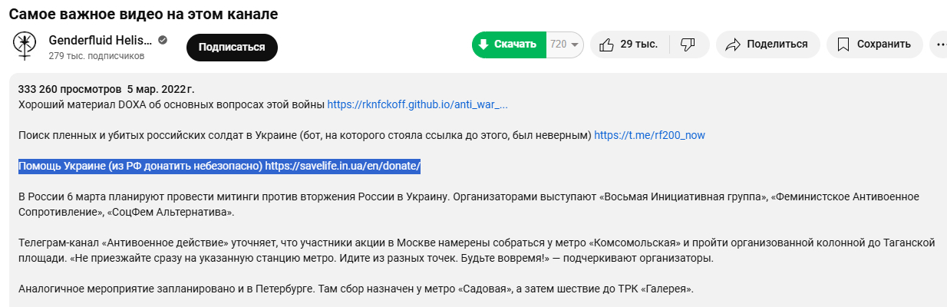The height and width of the screenshot is (307, 947).
Task: Click the share arrow icon
Action: [733, 45]
